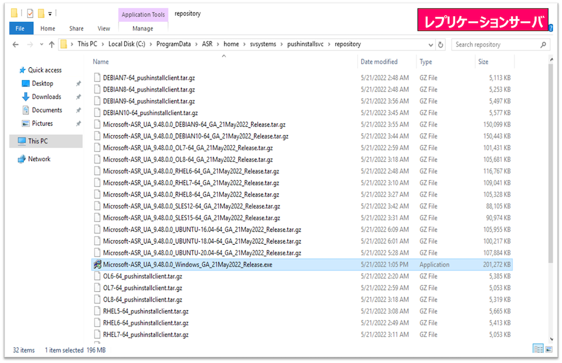Switch to the View ribbon tab

pos(104,29)
